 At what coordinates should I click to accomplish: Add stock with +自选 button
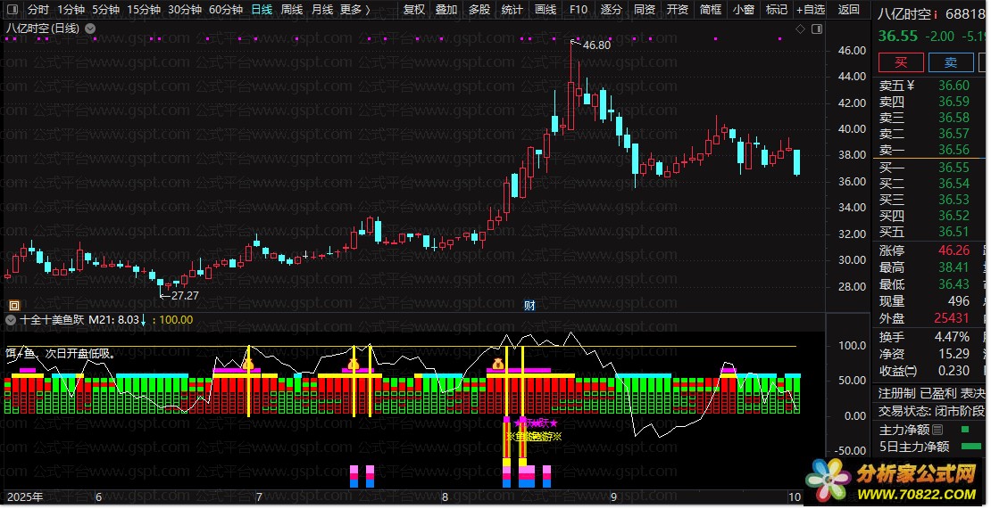tap(811, 10)
